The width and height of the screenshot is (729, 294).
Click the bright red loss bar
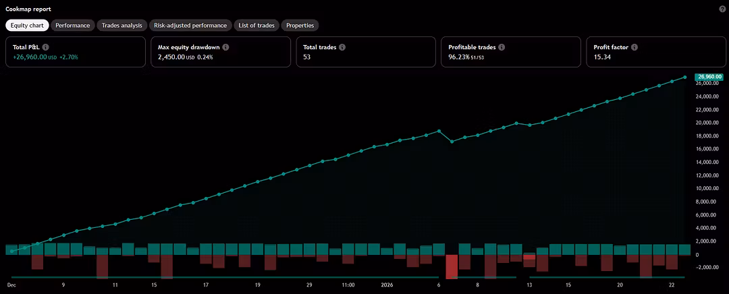pos(452,266)
